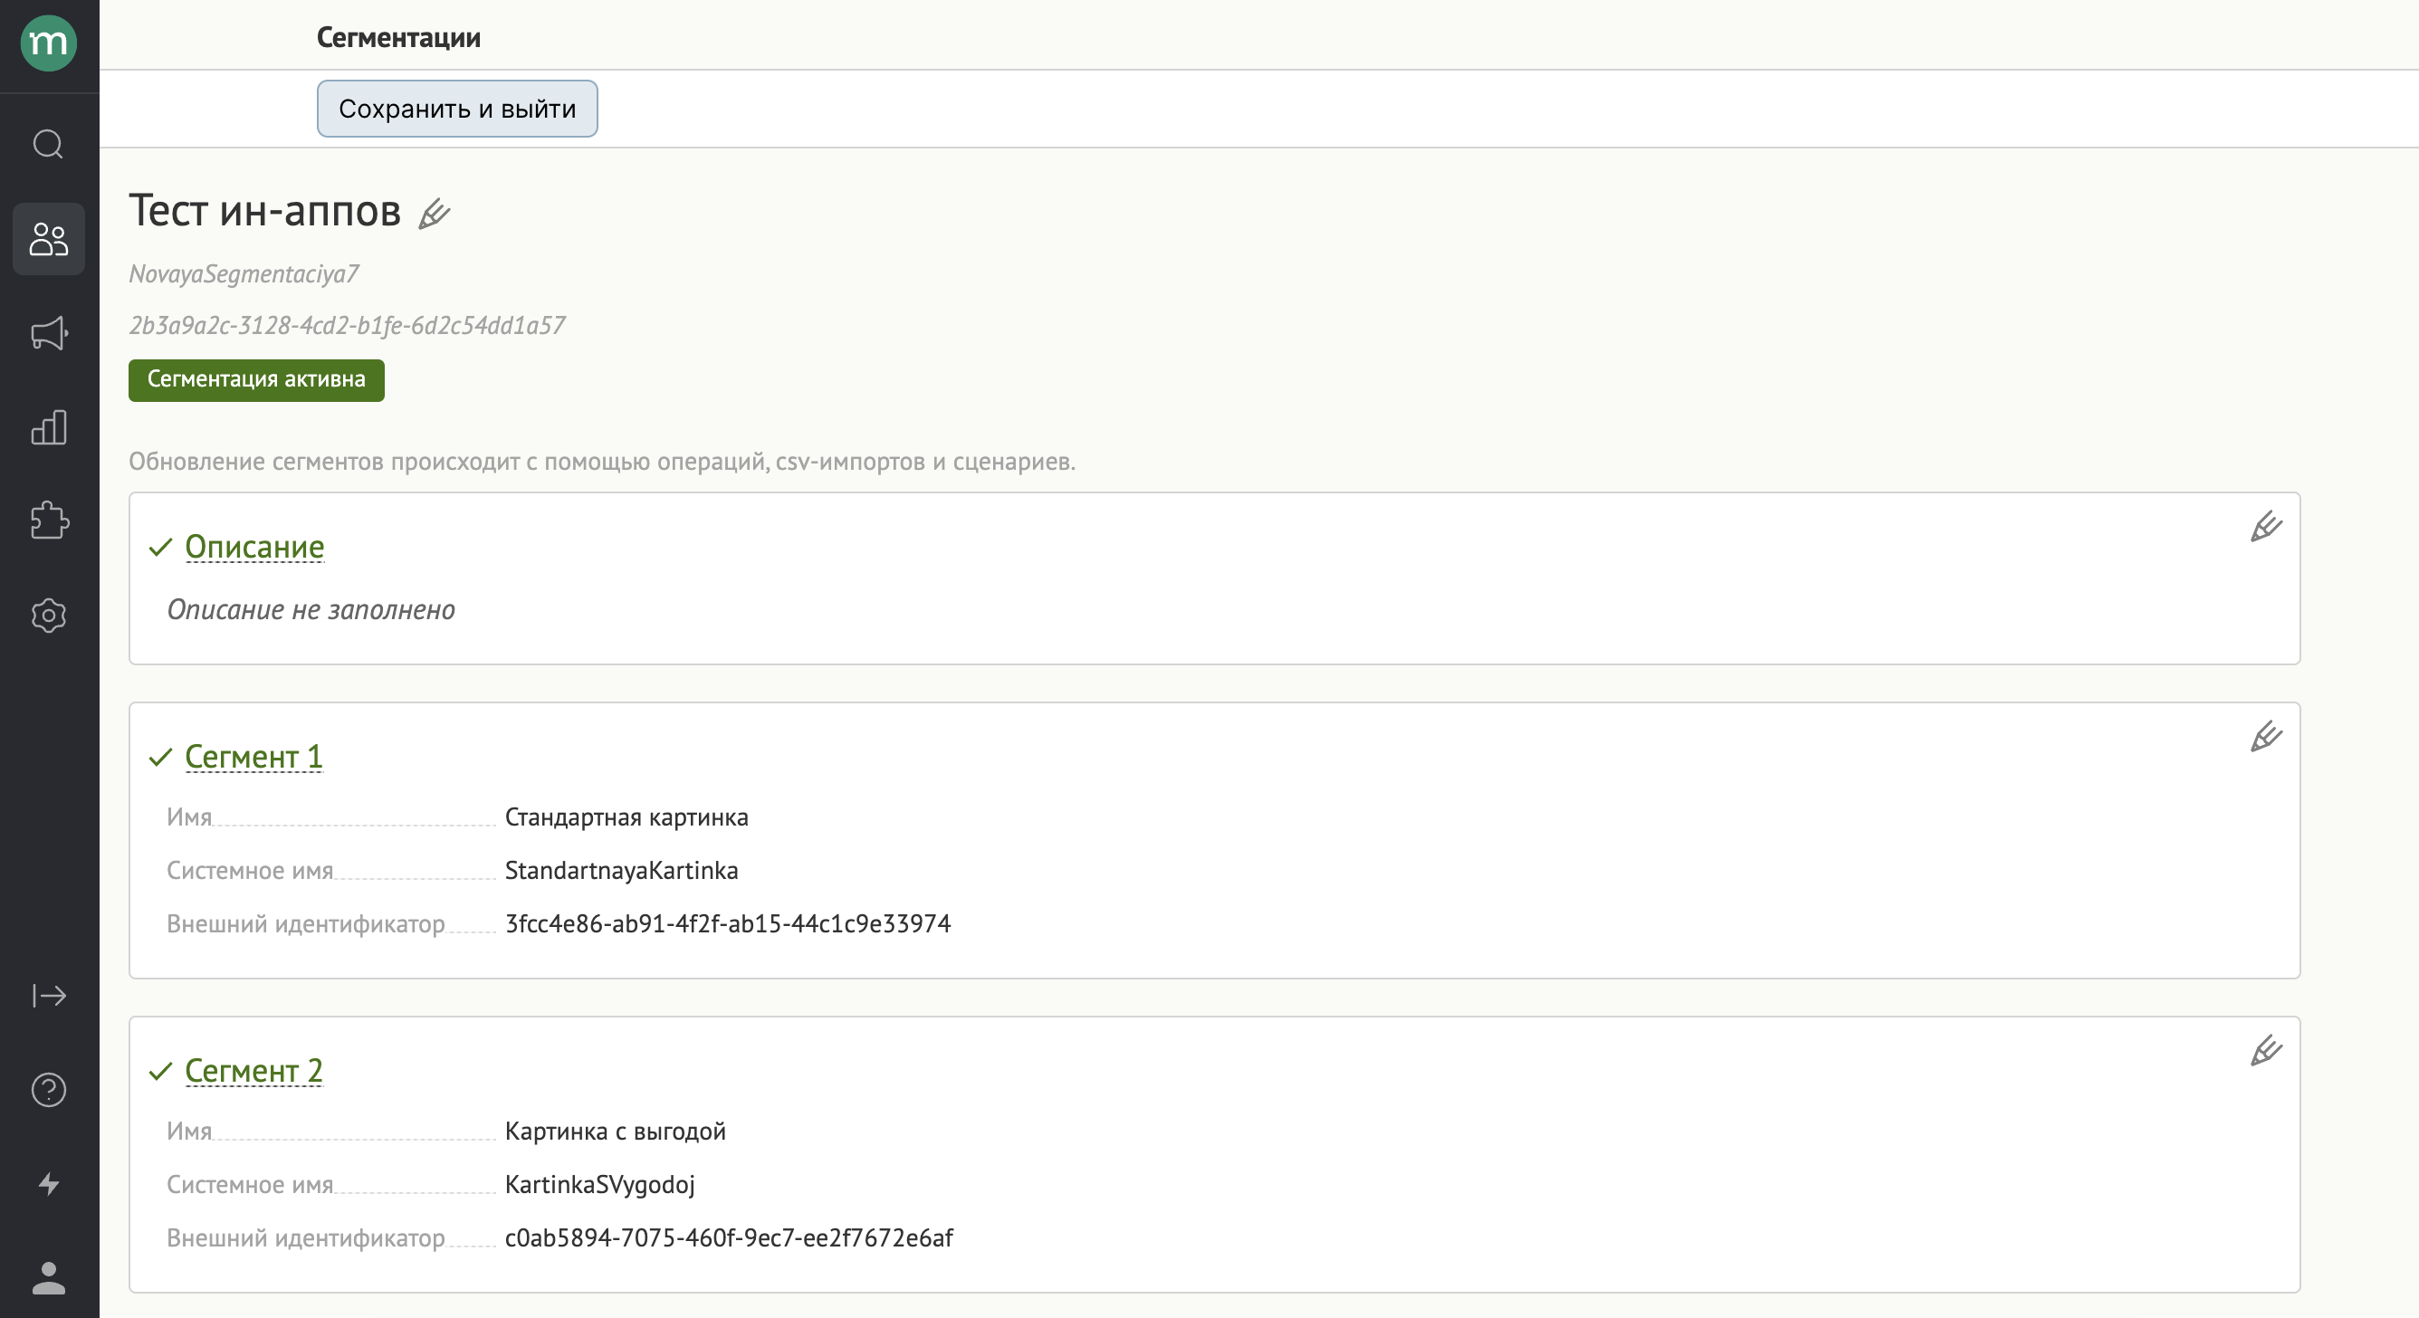
Task: Edit Сегмент 1 via its pencil icon
Action: click(x=2266, y=737)
